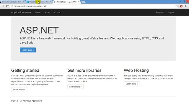Close the Home Page - My ASP.NET tab
The height and width of the screenshot is (106, 189).
79,2
